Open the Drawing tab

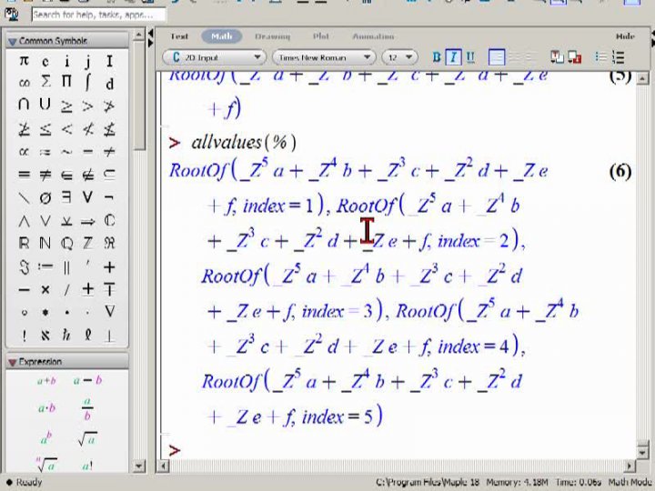click(272, 36)
